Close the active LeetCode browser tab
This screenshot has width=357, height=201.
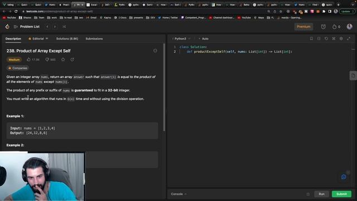point(82,5)
